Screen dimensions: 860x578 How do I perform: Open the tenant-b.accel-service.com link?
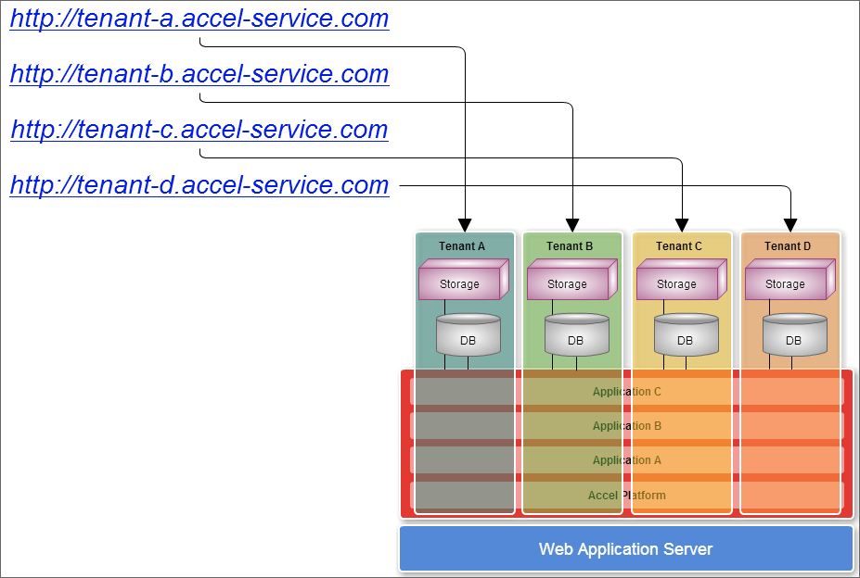pos(199,73)
